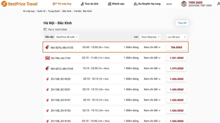The width and height of the screenshot is (220, 123).
Task: Click the Quốc tế breadcrumb link
Action: pos(41,11)
